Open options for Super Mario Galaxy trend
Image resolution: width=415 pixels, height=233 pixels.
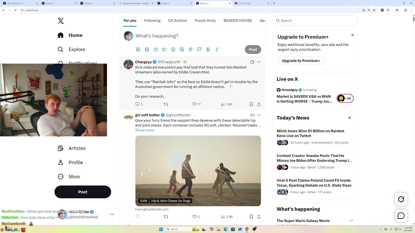(x=351, y=220)
